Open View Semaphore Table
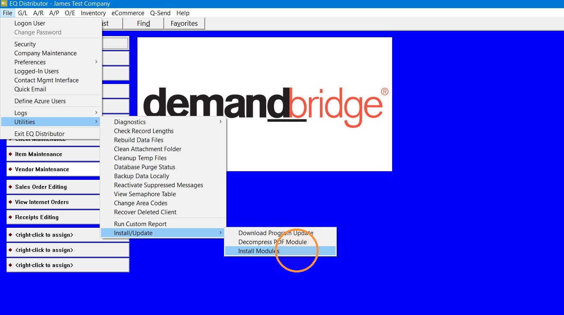The width and height of the screenshot is (564, 315). pyautogui.click(x=163, y=194)
